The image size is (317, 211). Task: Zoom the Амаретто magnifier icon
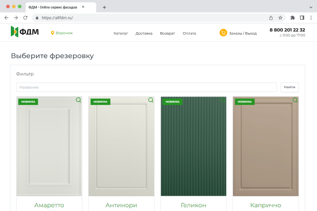tap(78, 100)
